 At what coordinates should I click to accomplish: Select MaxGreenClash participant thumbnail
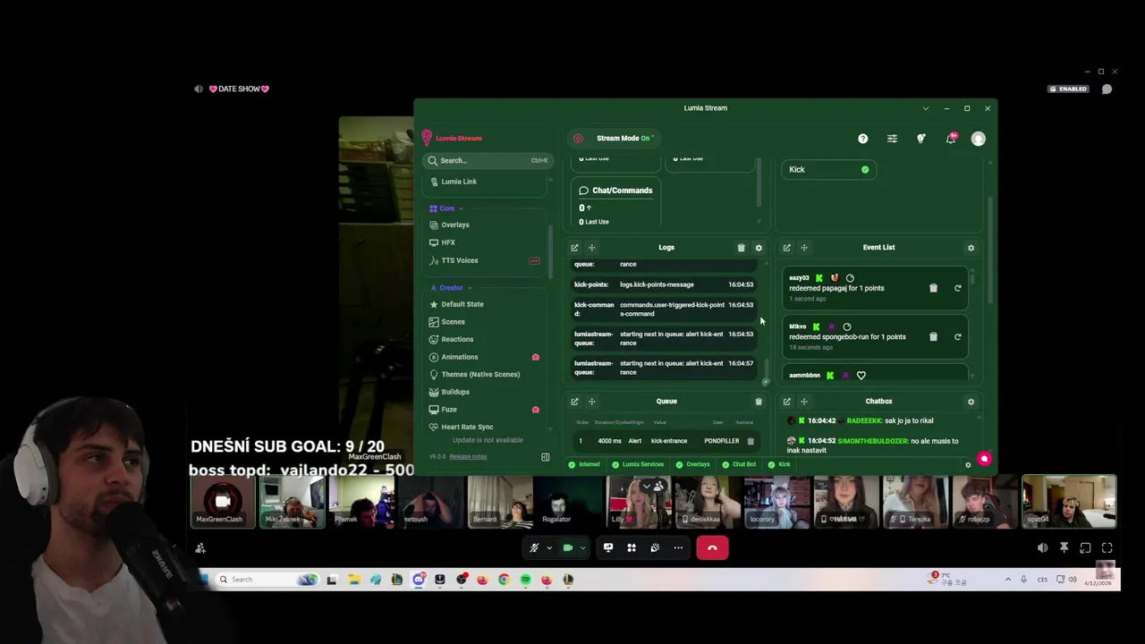[x=221, y=501]
